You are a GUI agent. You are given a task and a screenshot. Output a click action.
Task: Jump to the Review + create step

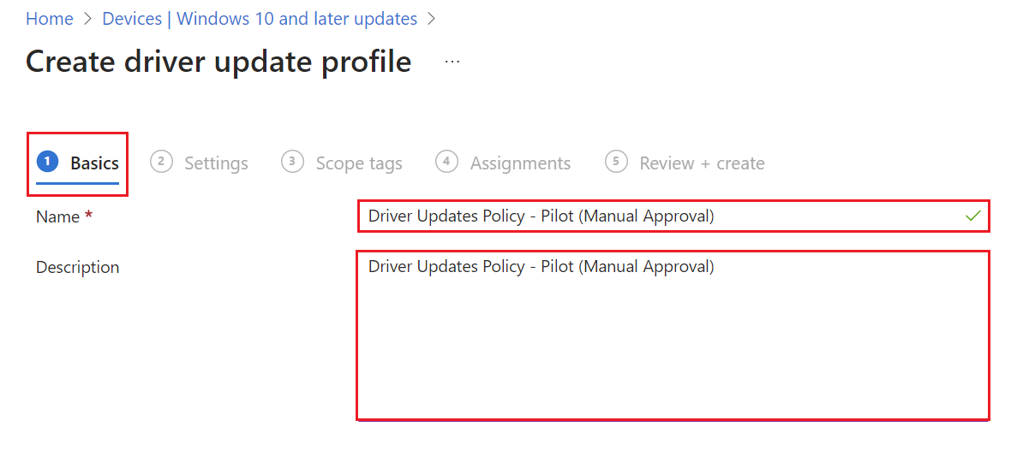tap(702, 163)
